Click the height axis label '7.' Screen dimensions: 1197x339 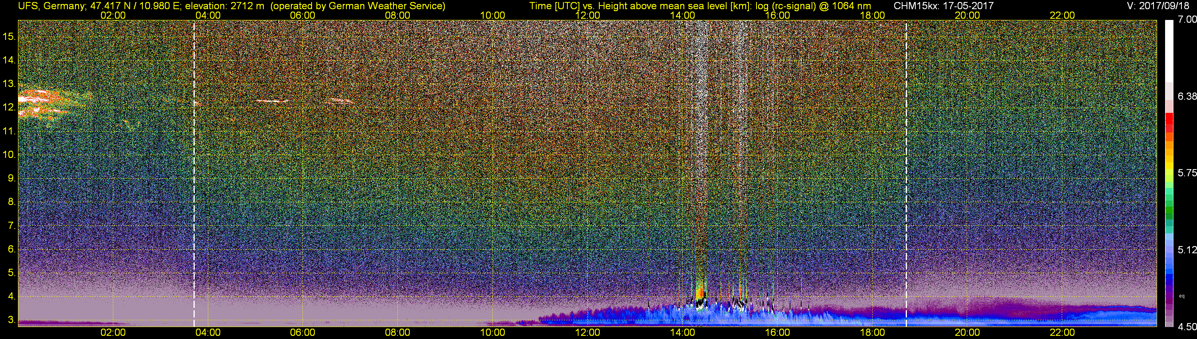point(12,226)
